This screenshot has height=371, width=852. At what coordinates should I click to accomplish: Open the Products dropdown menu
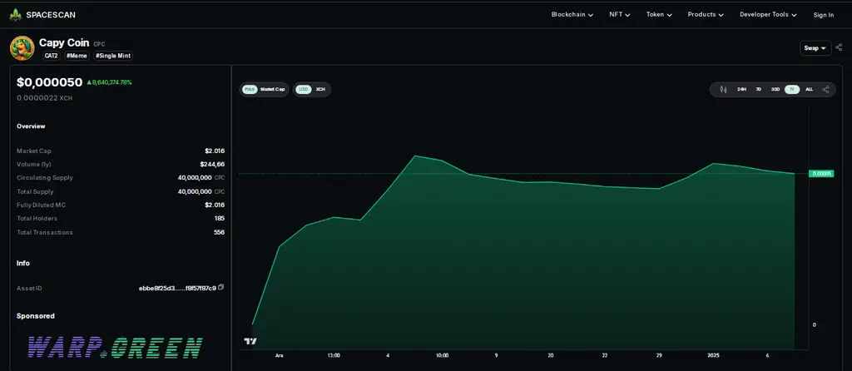coord(706,15)
